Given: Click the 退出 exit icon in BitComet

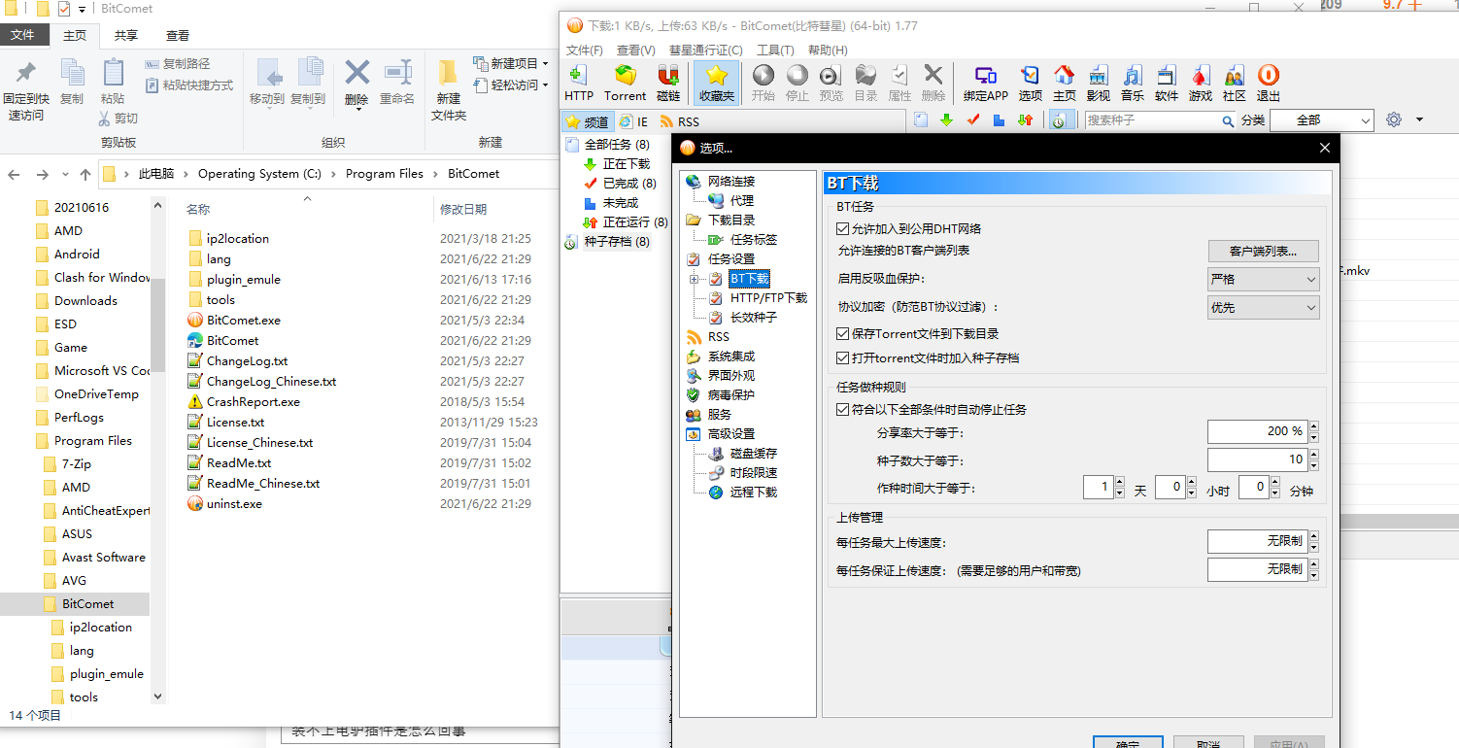Looking at the screenshot, I should click(x=1269, y=84).
